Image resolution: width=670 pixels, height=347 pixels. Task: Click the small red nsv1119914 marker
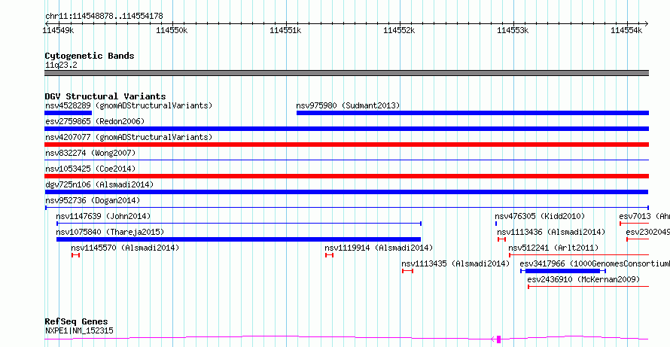pos(329,255)
